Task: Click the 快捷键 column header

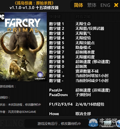Action: point(55,17)
